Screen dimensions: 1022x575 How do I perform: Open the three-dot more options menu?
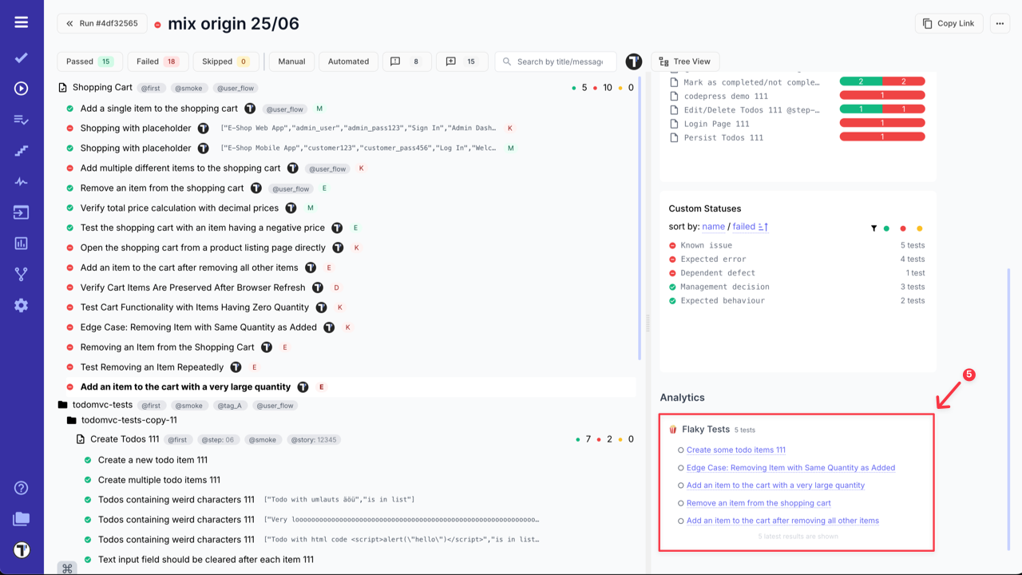pyautogui.click(x=1000, y=23)
